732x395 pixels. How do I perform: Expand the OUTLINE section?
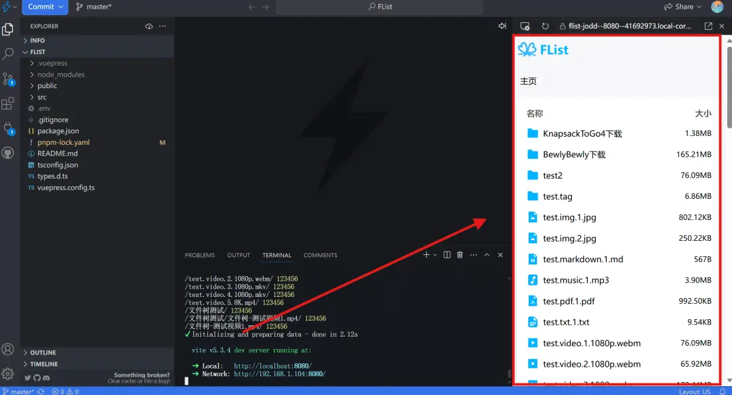43,352
